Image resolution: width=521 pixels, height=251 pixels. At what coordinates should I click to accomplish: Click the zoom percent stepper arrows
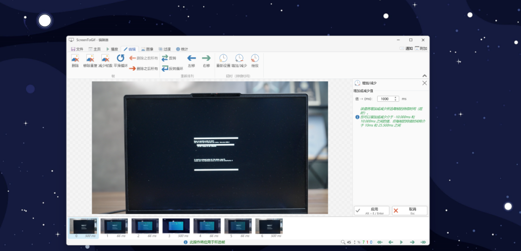[x=354, y=242]
